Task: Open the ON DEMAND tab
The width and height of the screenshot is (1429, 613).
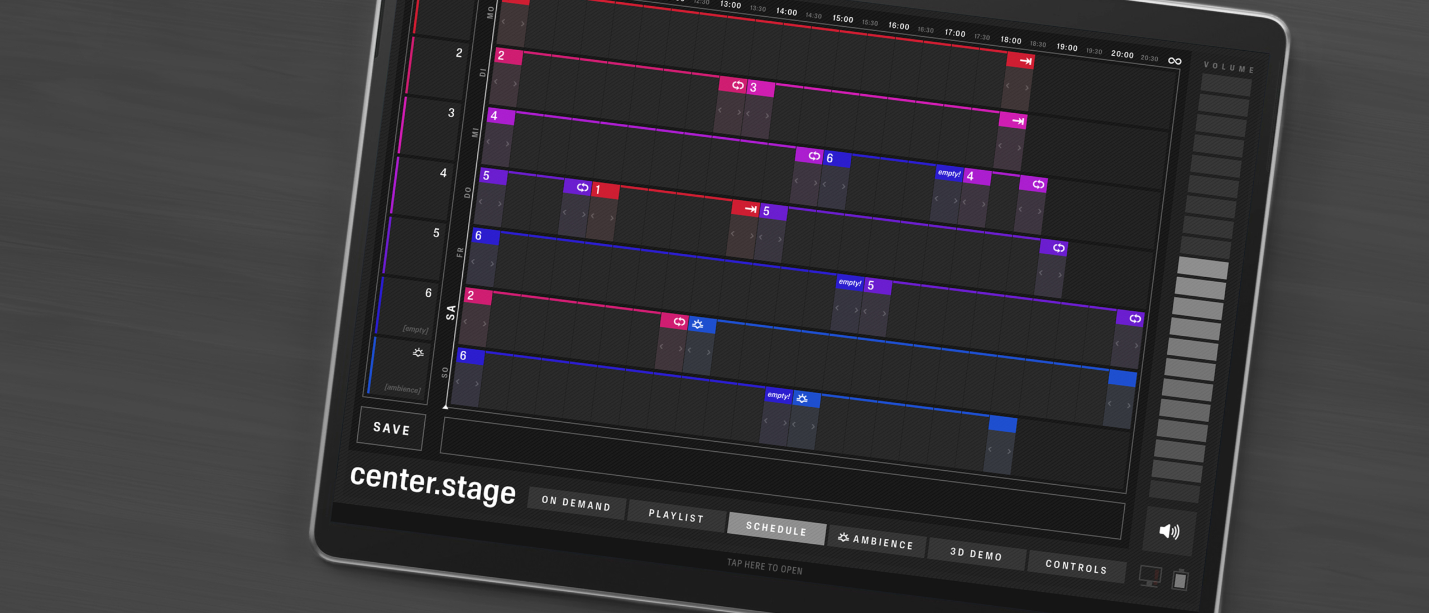Action: pyautogui.click(x=576, y=503)
